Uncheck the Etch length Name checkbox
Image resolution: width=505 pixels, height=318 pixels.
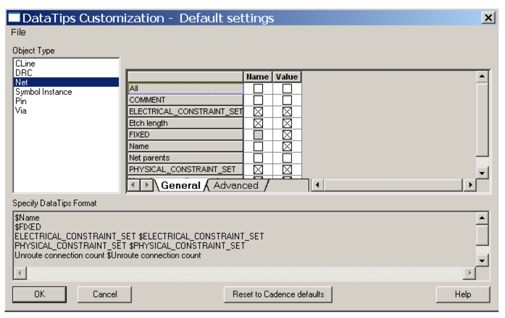tap(258, 123)
